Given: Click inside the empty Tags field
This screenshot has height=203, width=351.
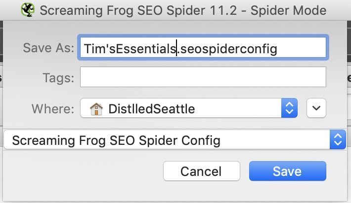Looking at the screenshot, I should click(x=203, y=77).
